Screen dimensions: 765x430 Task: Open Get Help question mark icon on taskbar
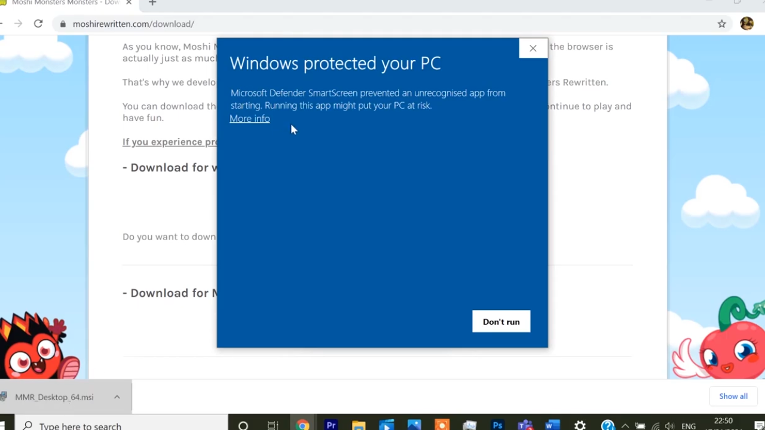coord(608,425)
